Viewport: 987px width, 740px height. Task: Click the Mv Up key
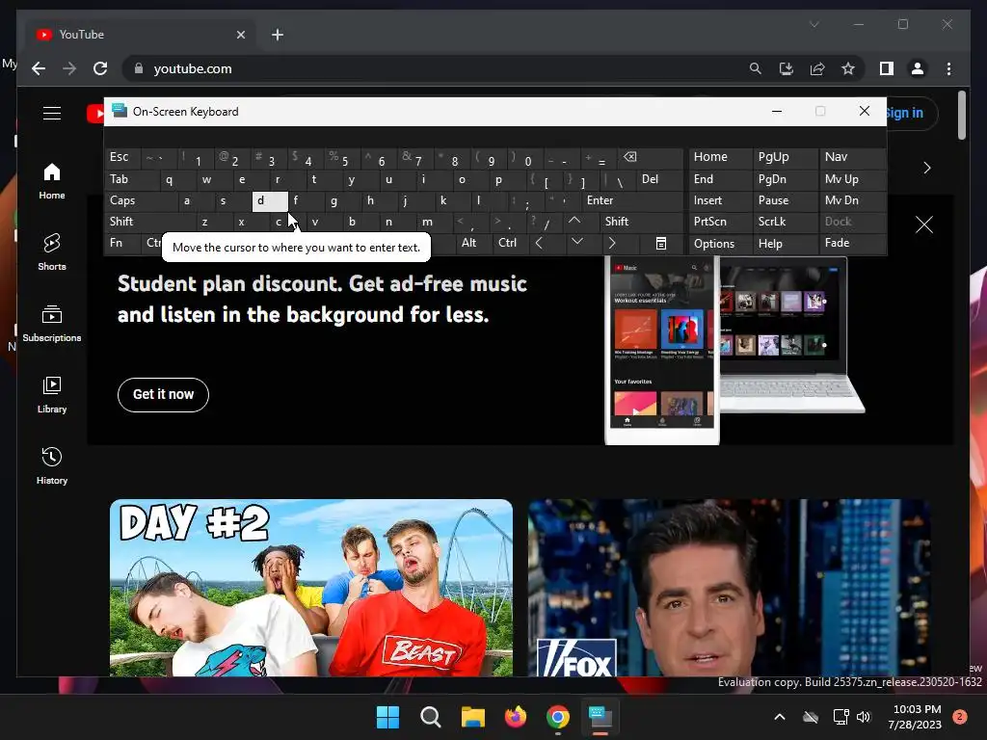pyautogui.click(x=851, y=179)
